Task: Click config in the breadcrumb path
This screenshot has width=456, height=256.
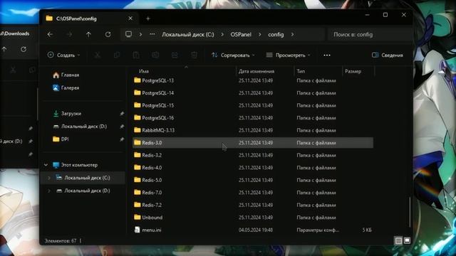Action: 276,35
